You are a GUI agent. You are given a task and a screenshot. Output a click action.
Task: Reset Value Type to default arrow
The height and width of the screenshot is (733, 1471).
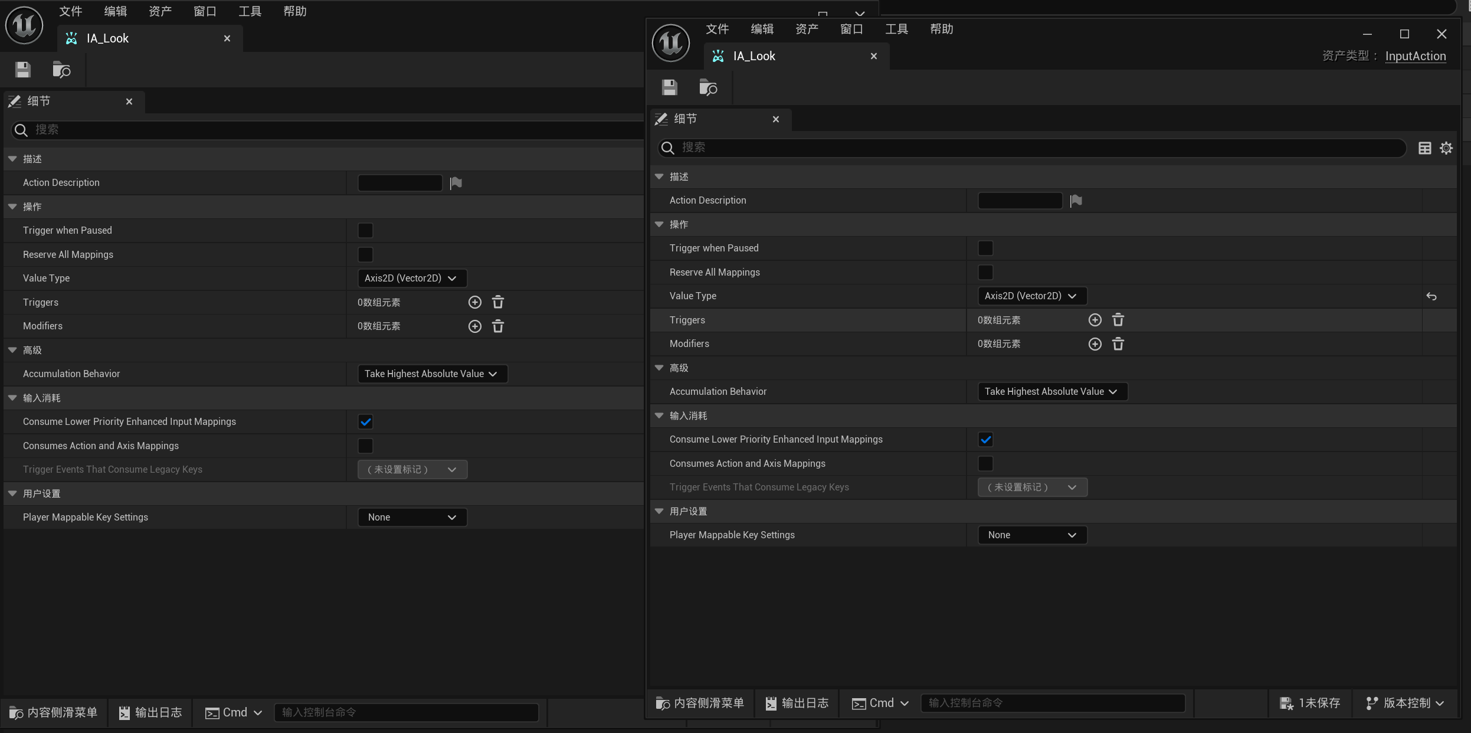[1431, 296]
